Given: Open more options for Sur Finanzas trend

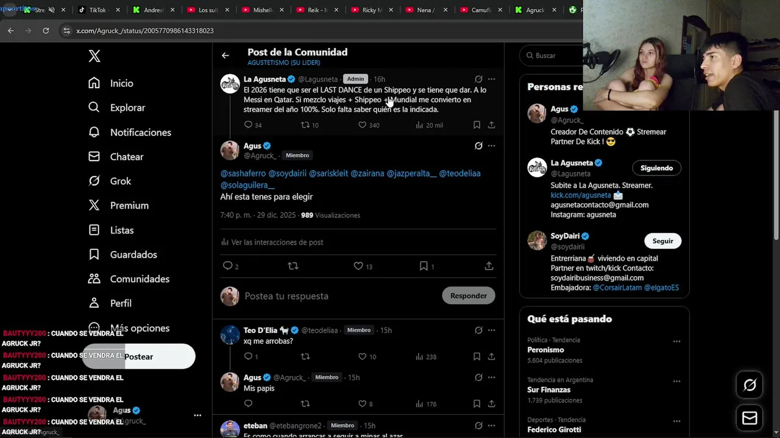Looking at the screenshot, I should pyautogui.click(x=676, y=381).
